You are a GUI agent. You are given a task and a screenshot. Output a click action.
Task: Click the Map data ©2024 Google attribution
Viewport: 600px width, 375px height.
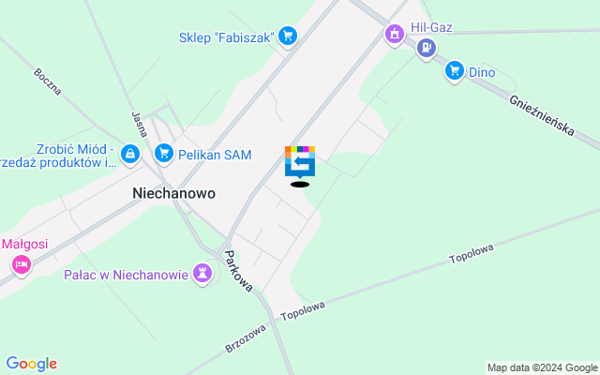[542, 368]
